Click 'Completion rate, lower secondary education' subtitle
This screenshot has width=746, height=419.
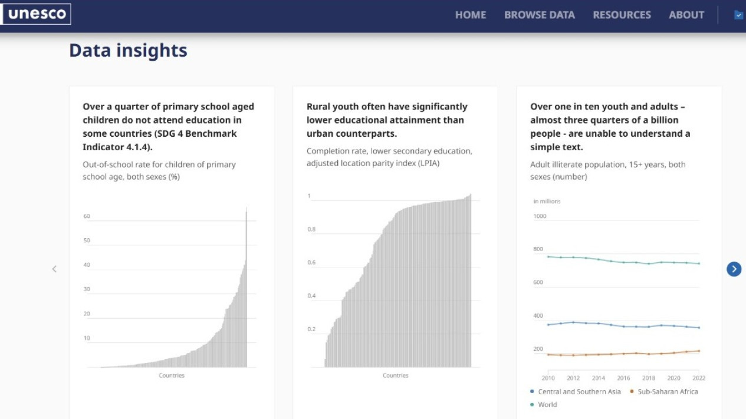[389, 157]
